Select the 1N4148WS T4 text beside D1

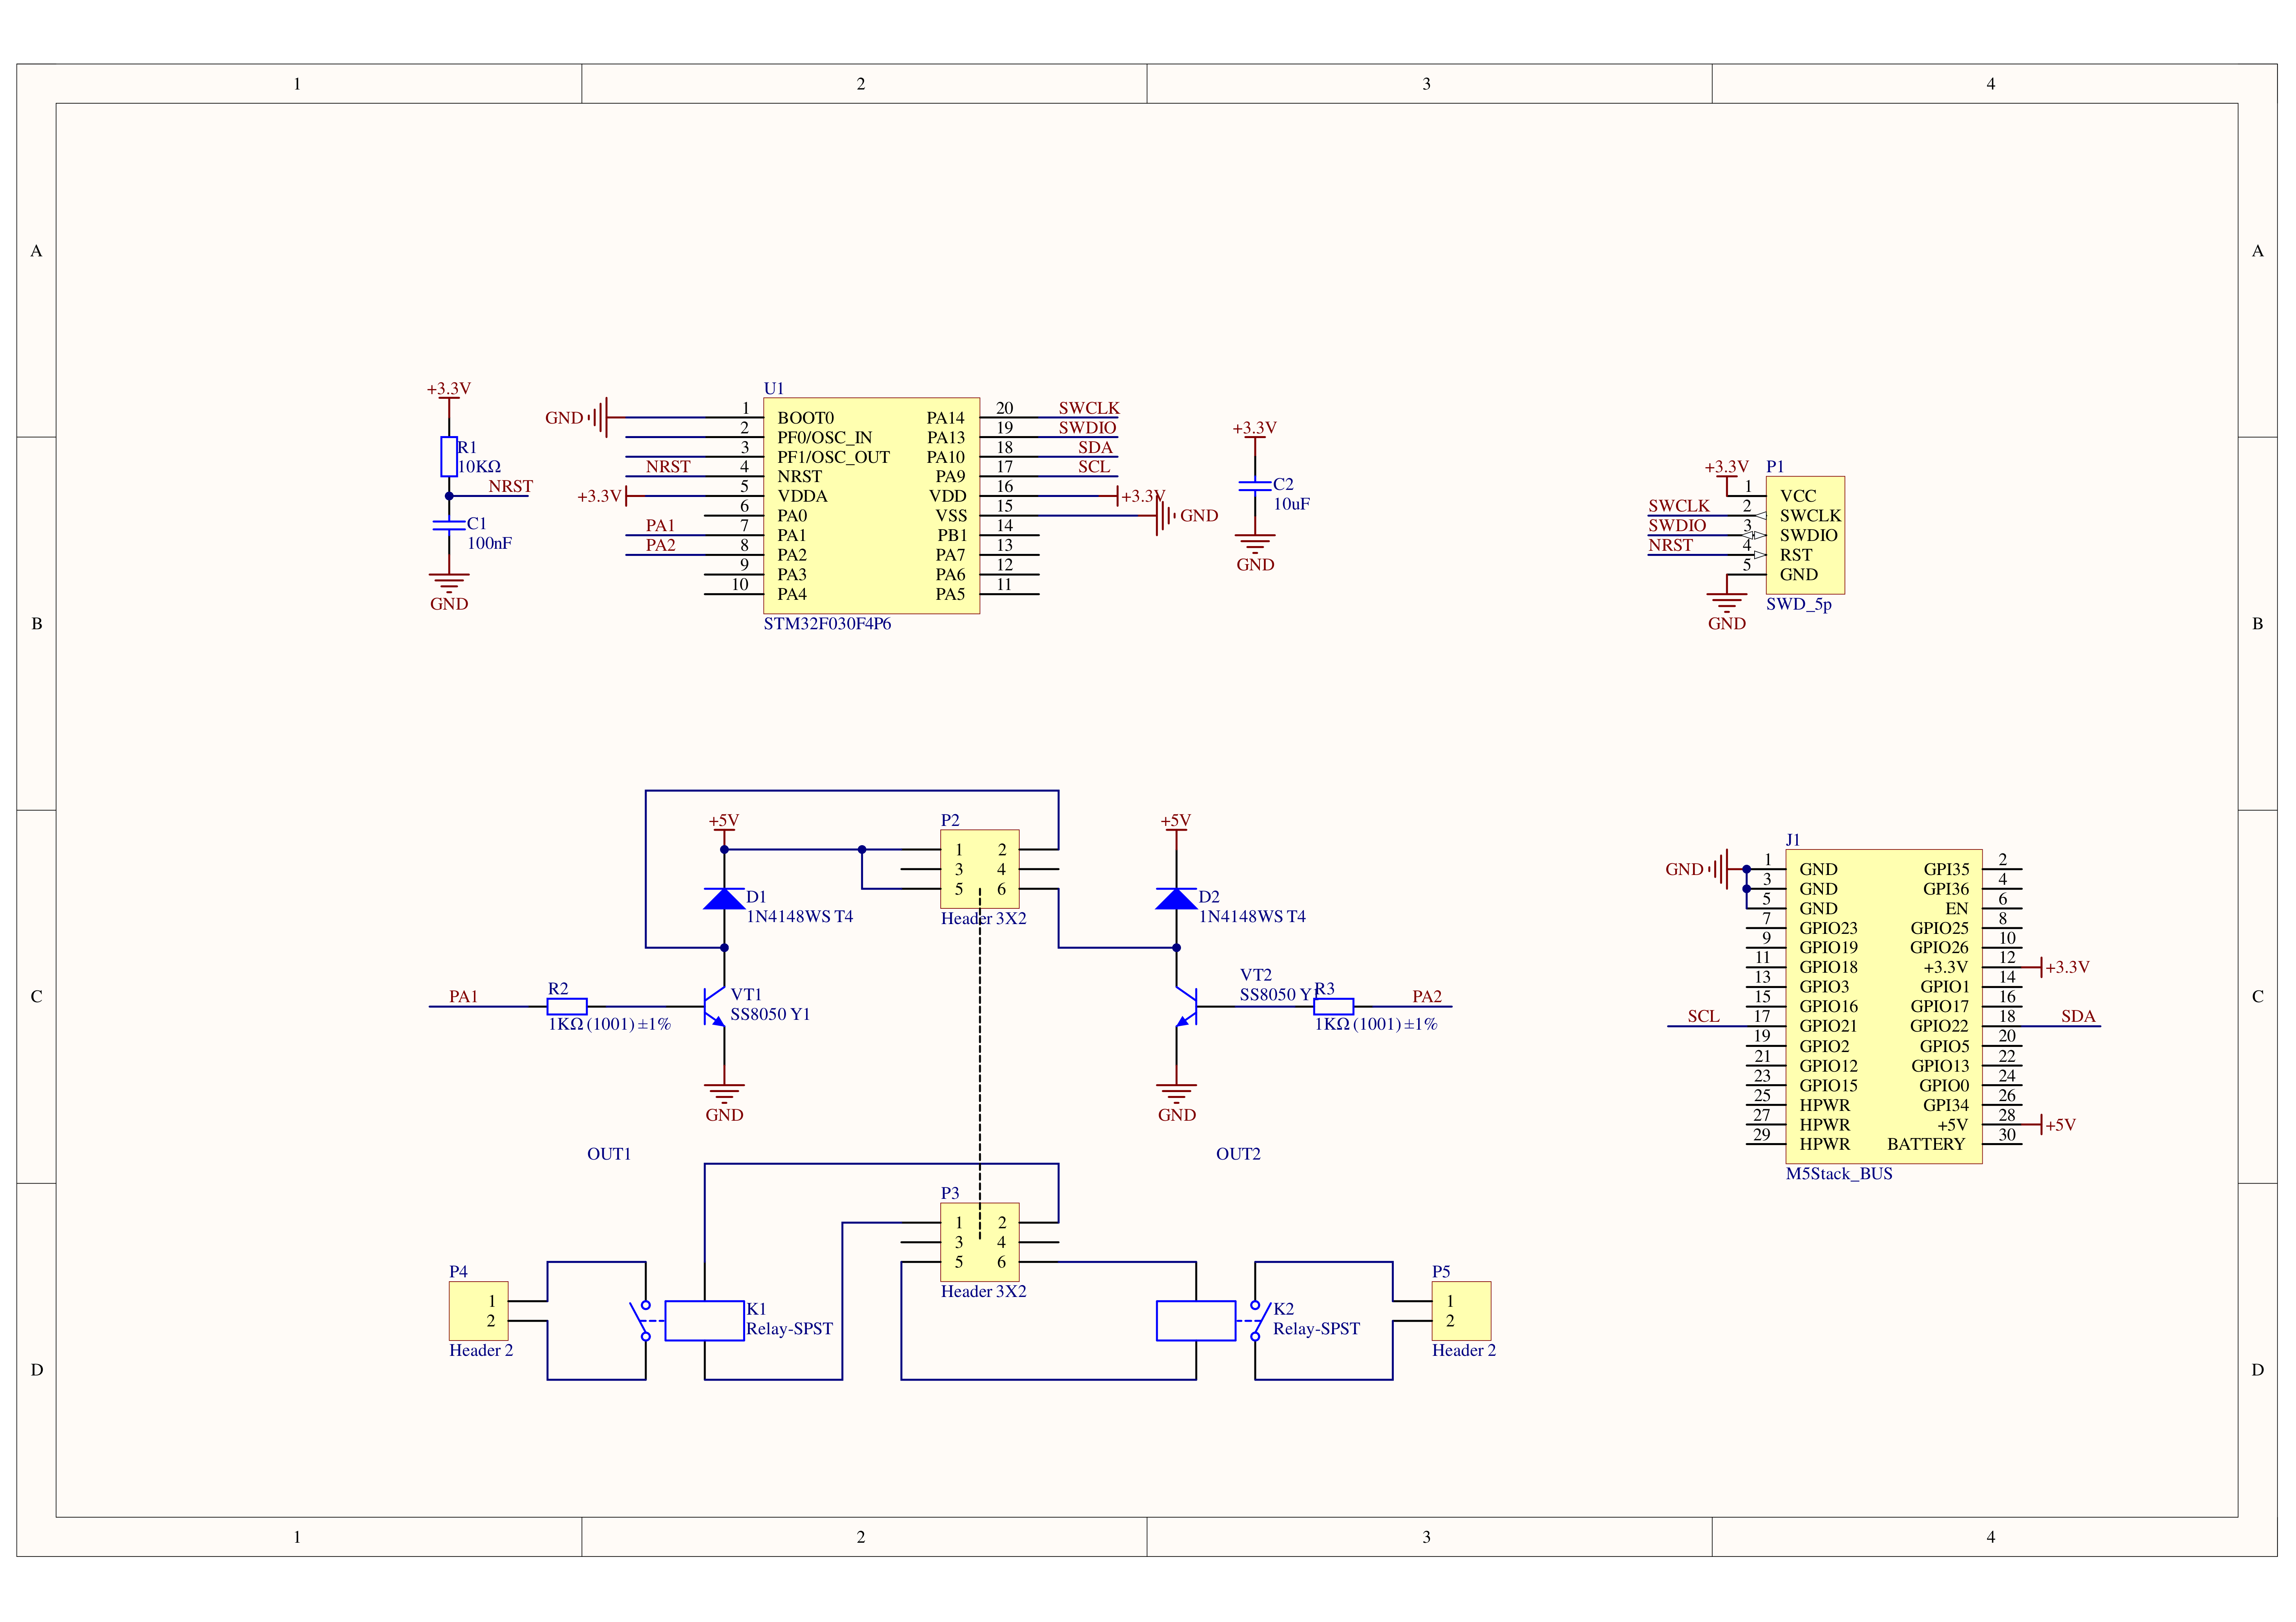click(x=800, y=917)
